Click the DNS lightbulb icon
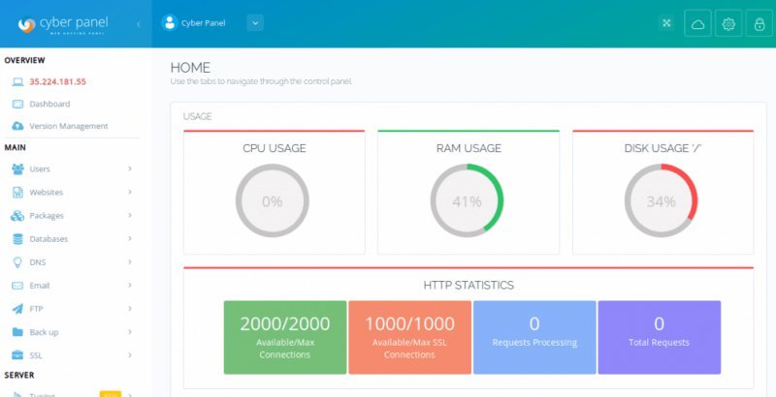This screenshot has width=776, height=397. pos(17,262)
